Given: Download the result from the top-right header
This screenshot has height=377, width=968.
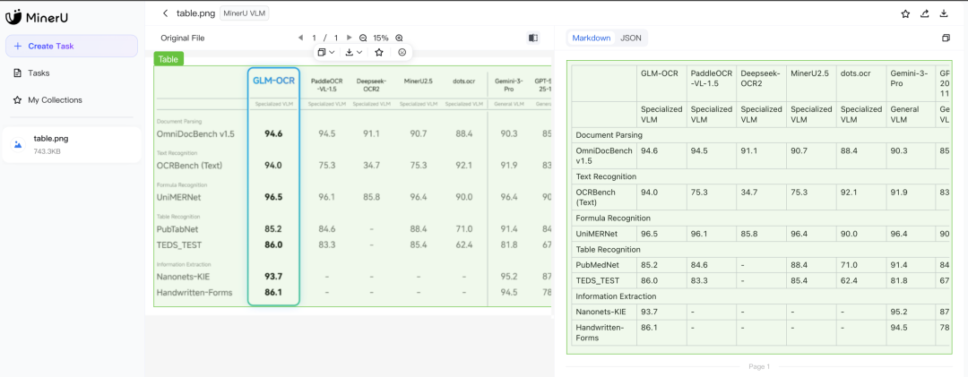Looking at the screenshot, I should click(x=943, y=13).
